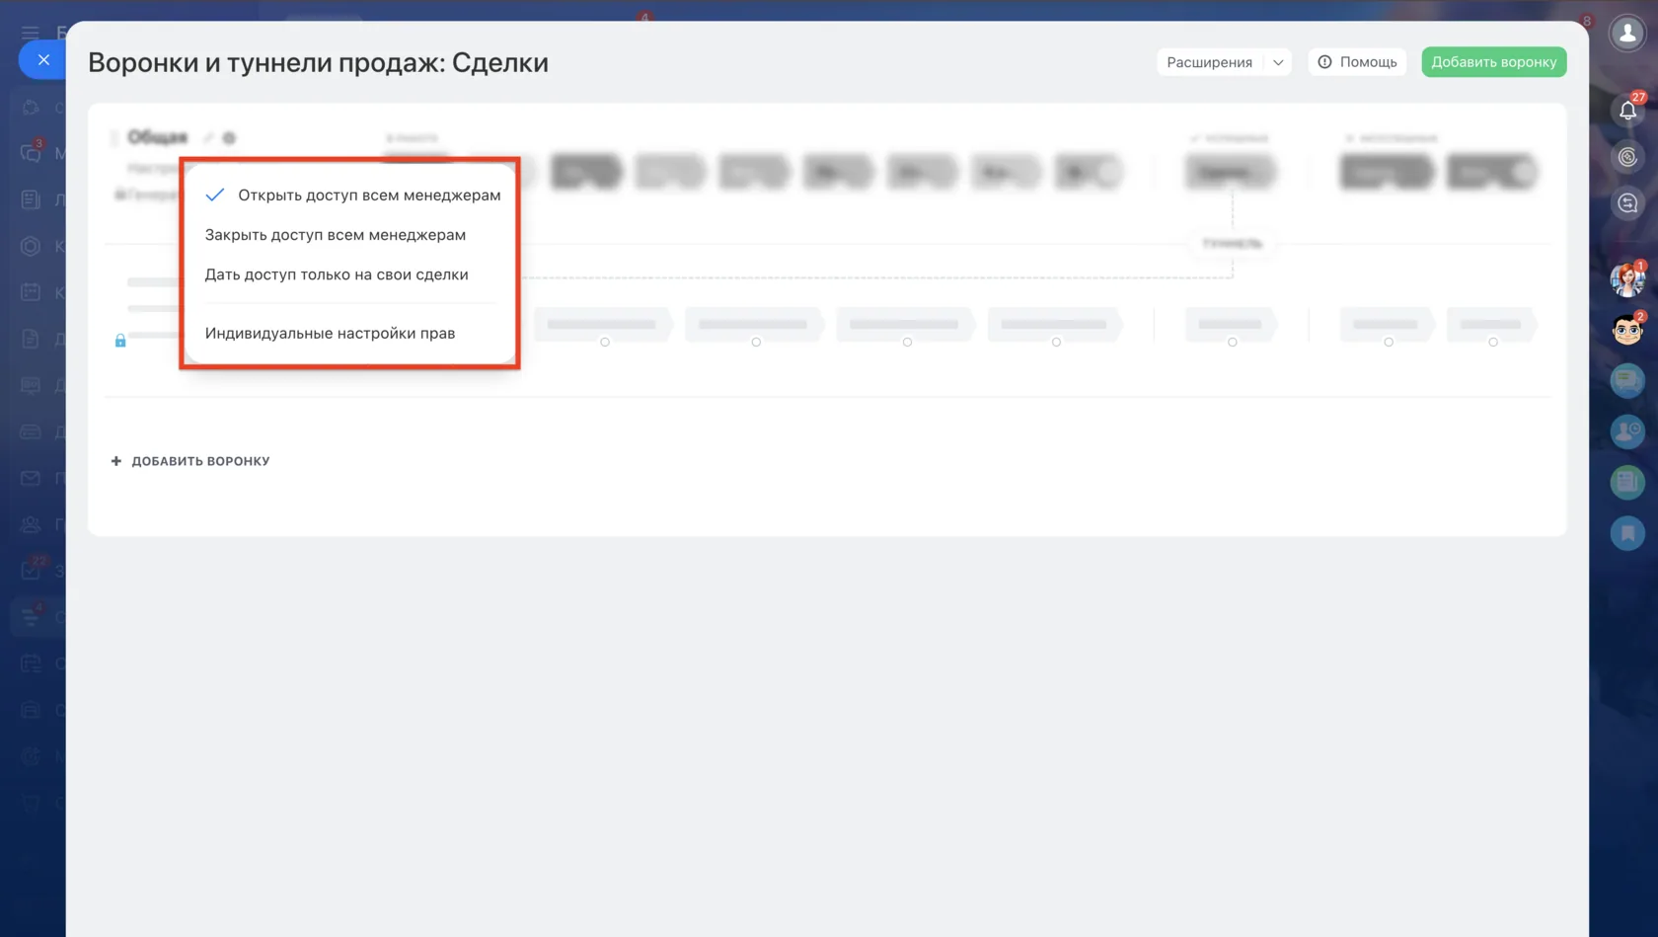Click the pencil edit icon next to Общая
The image size is (1658, 937).
point(208,138)
